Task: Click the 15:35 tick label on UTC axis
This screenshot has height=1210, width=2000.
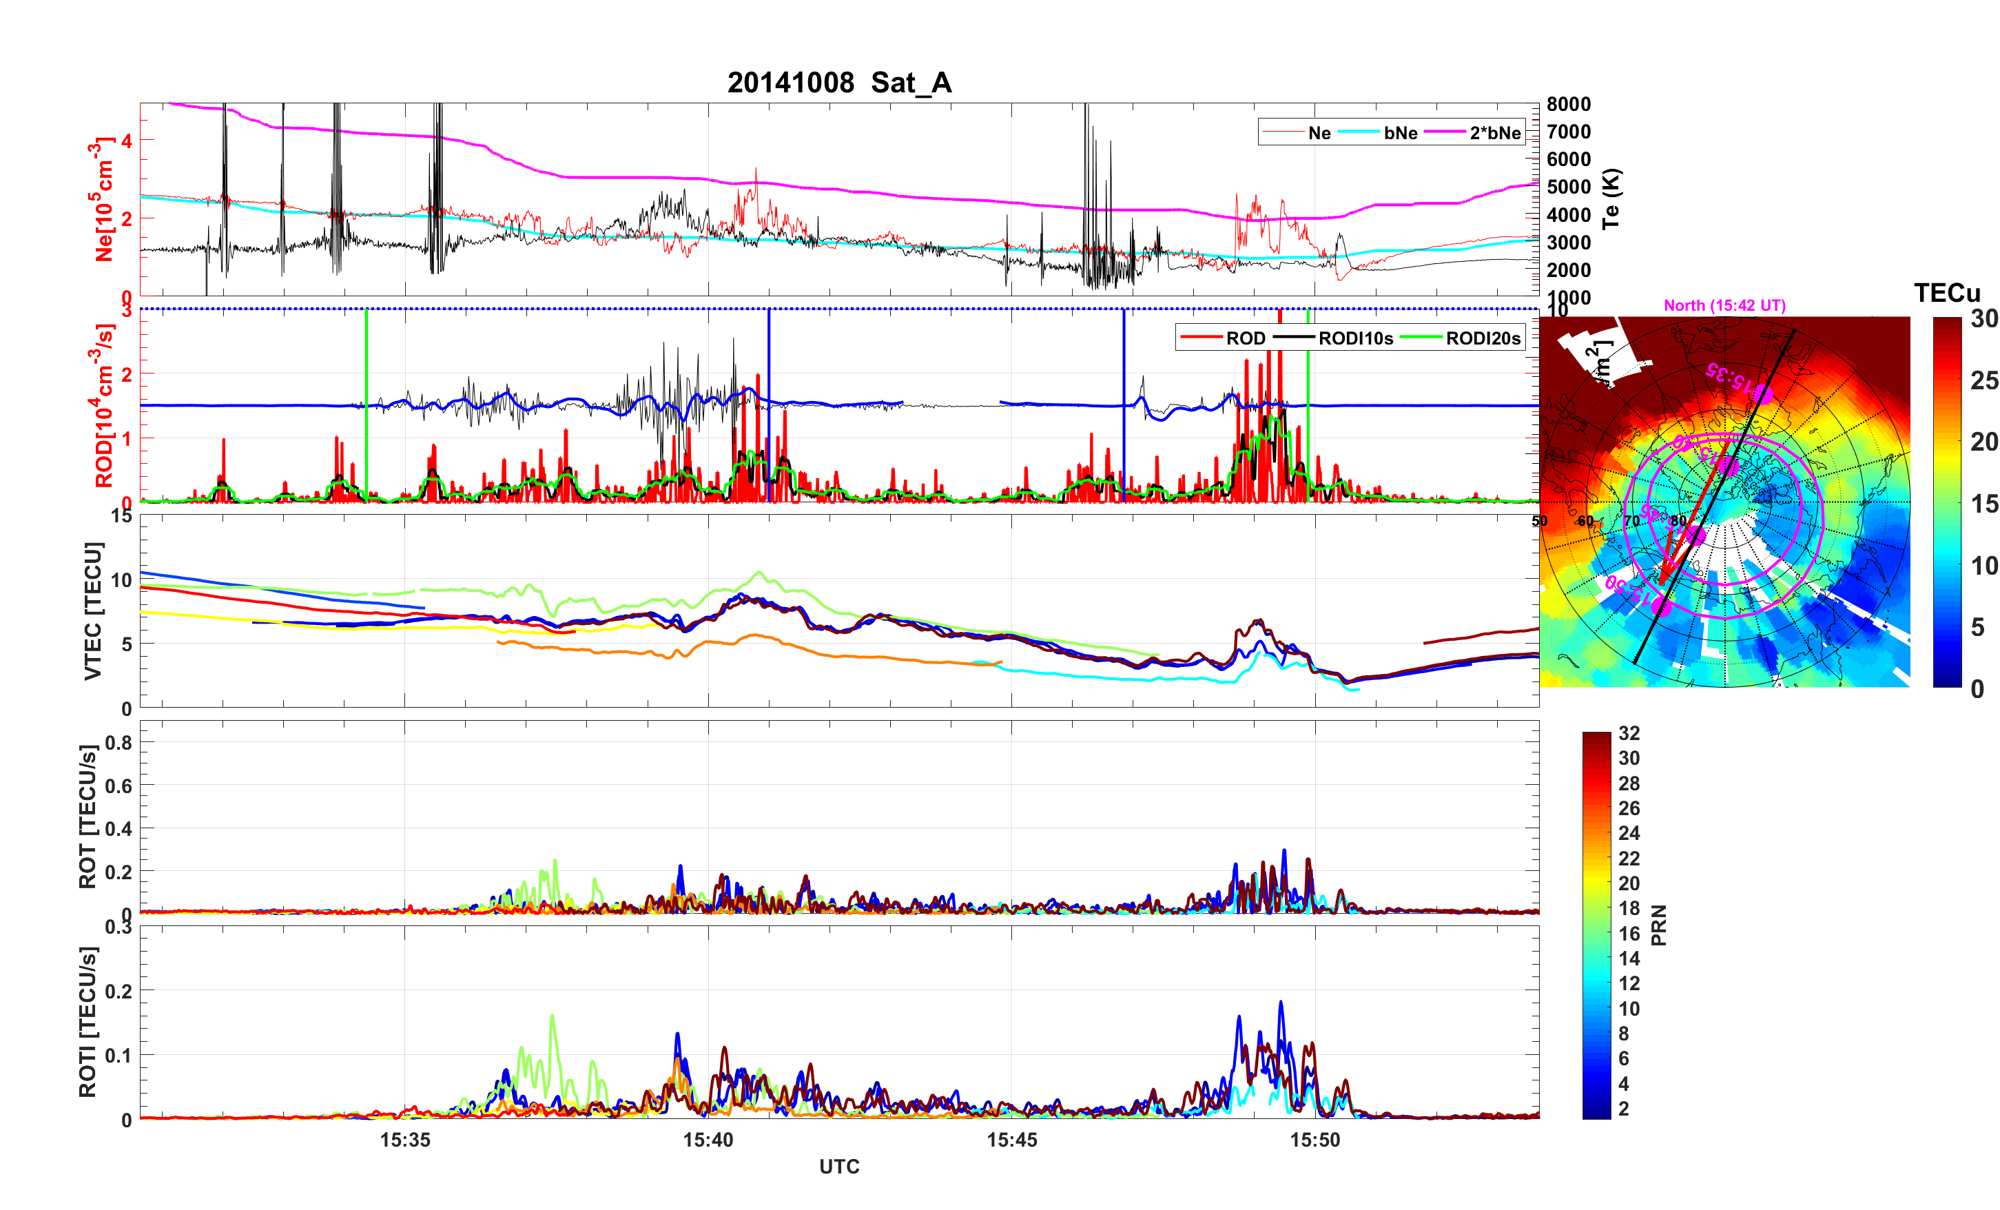Action: pos(404,1140)
